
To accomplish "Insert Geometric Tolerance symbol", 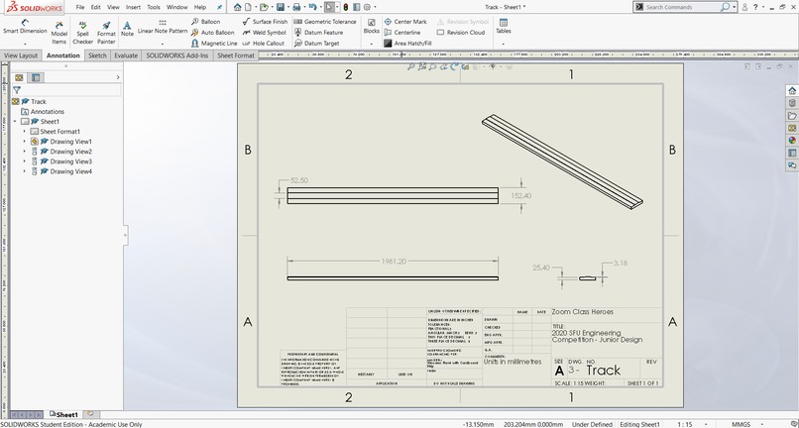I will click(x=325, y=22).
